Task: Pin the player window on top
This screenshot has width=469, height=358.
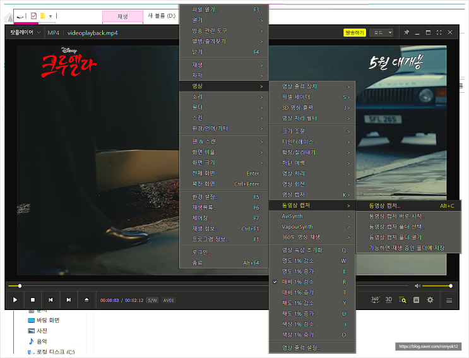Action: 407,32
